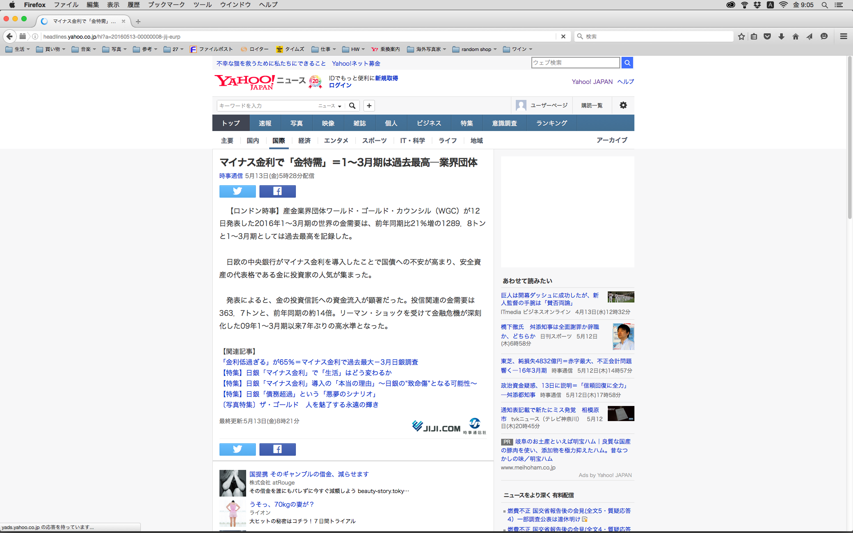Screen dimensions: 853x533
Task: Bookmark this page with the star icon
Action: (741, 36)
